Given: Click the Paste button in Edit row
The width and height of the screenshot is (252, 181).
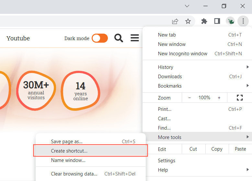Looking at the screenshot, I should [x=240, y=149].
